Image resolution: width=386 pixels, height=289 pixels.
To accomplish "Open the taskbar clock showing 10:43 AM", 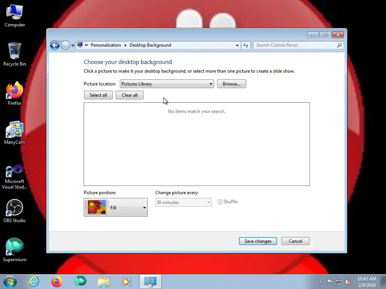I will coord(367,282).
